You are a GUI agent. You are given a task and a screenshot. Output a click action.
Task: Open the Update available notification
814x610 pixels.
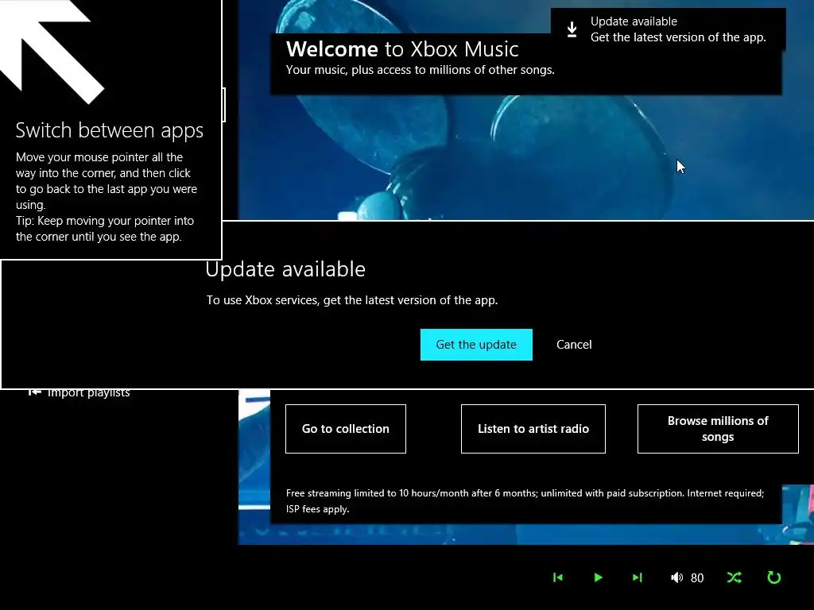[668, 29]
